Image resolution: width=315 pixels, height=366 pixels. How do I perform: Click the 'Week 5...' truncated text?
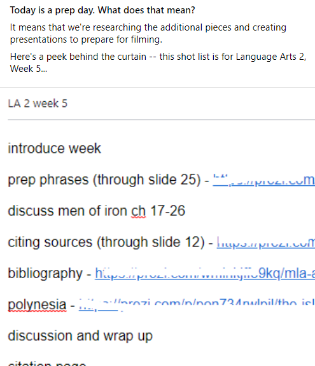point(29,69)
